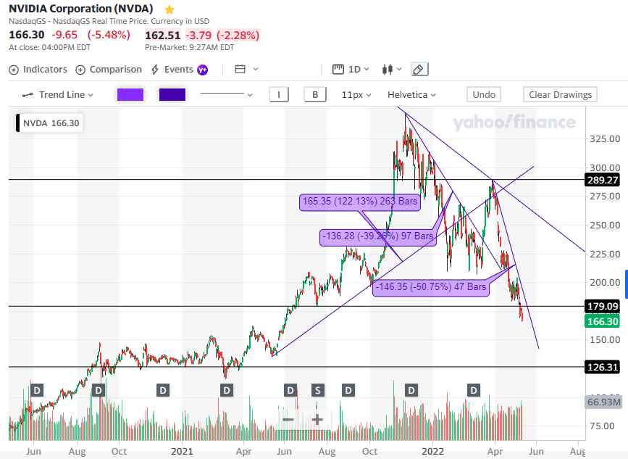Open the Indicators menu
Image resolution: width=628 pixels, height=459 pixels.
point(38,70)
